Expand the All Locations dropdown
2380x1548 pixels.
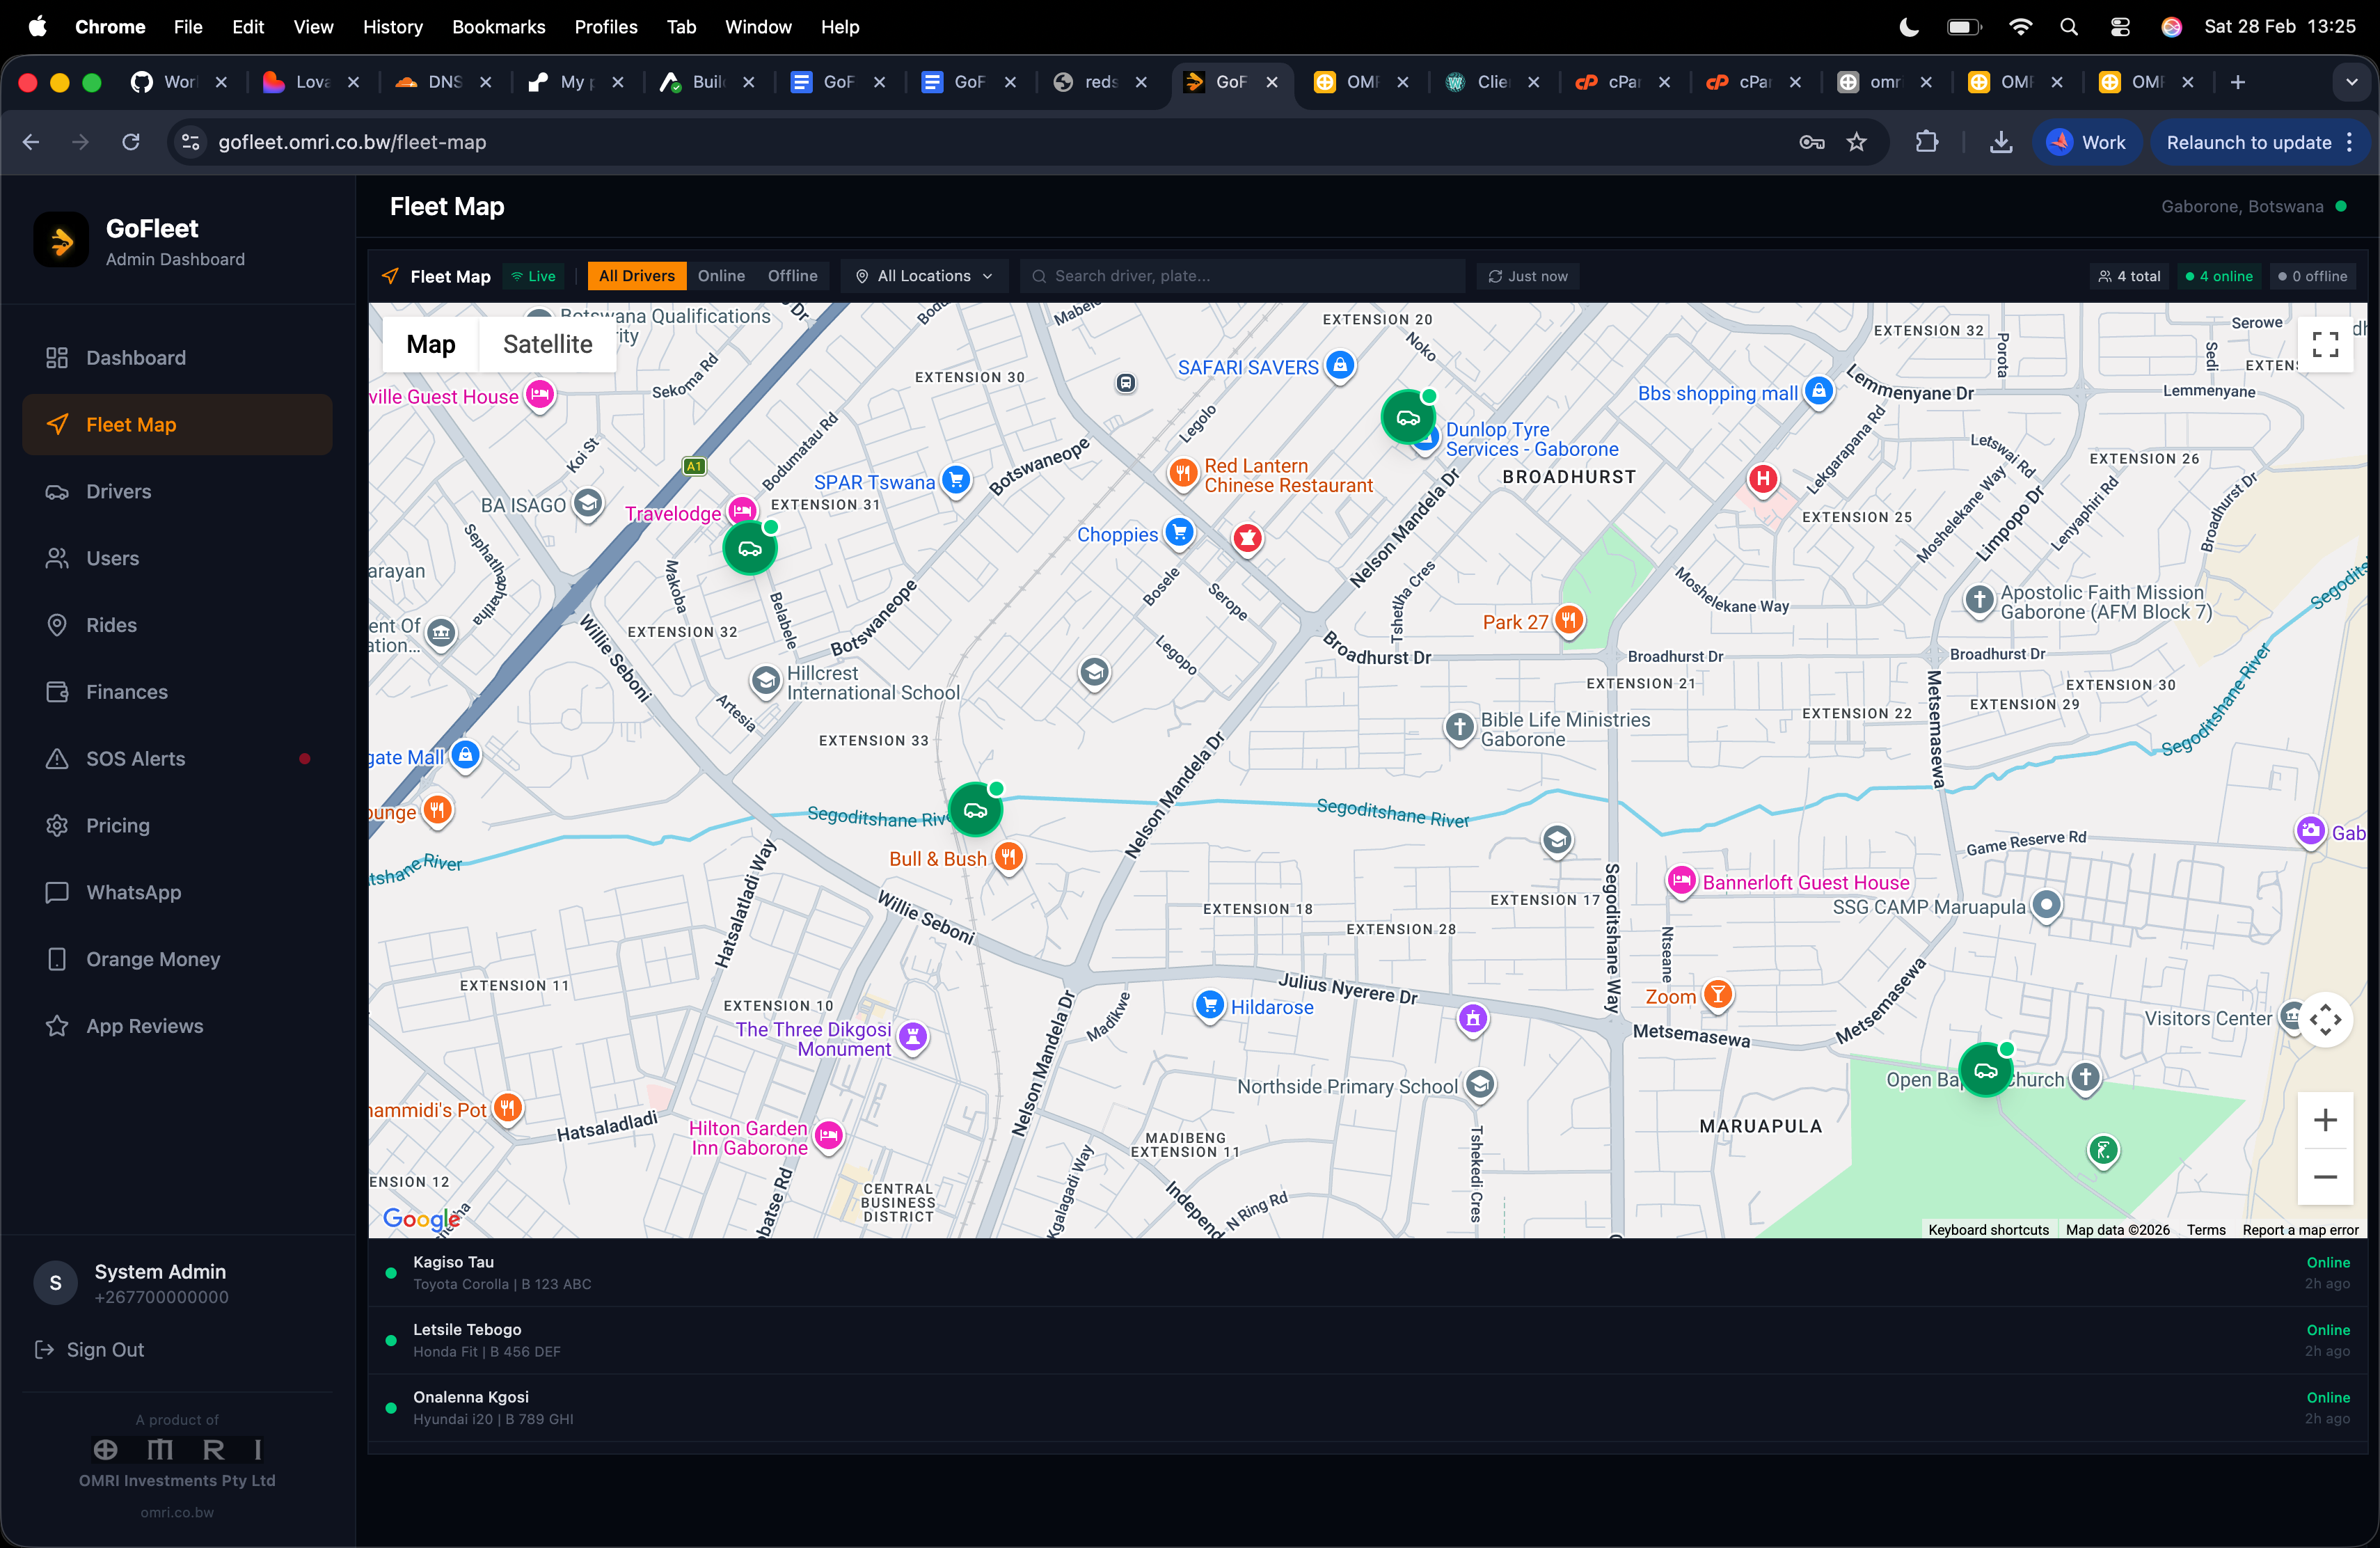pos(924,276)
